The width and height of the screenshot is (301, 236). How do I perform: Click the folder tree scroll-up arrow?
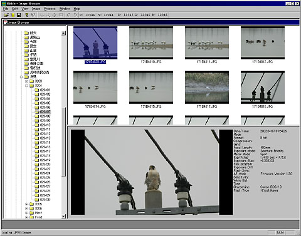pos(64,33)
